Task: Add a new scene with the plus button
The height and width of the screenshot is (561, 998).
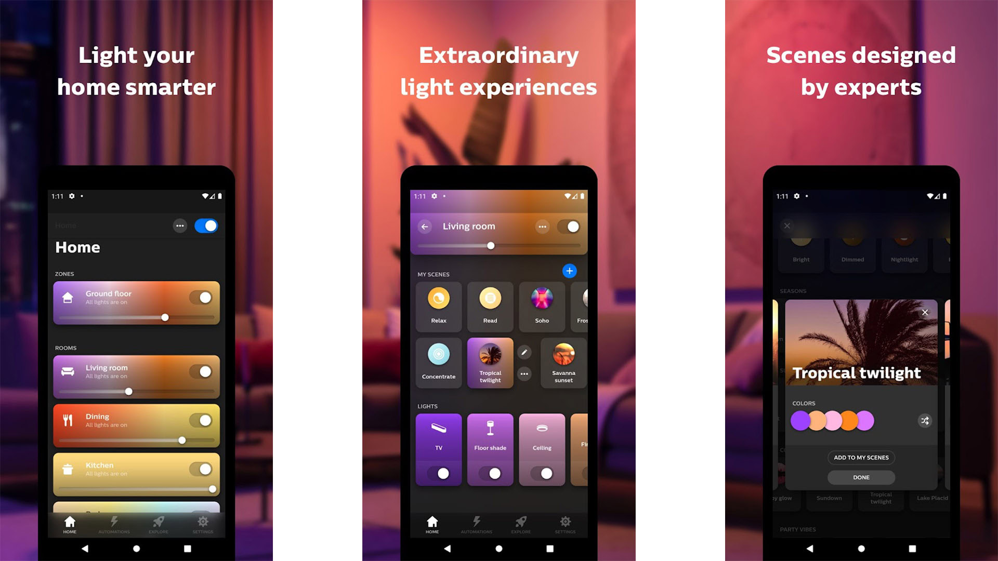Action: click(568, 271)
